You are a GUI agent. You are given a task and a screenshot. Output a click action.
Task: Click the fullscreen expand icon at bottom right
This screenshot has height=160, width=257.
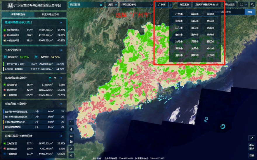[251, 138]
